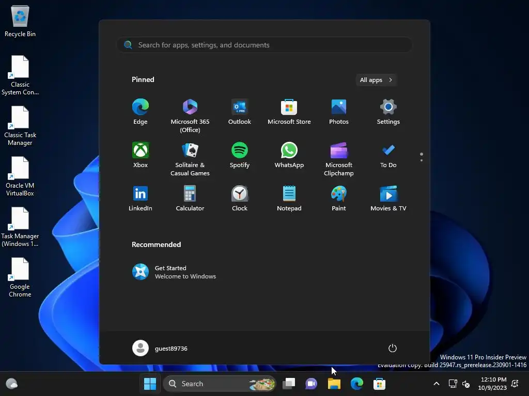Open the WhatsApp app
The height and width of the screenshot is (396, 529).
[289, 155]
